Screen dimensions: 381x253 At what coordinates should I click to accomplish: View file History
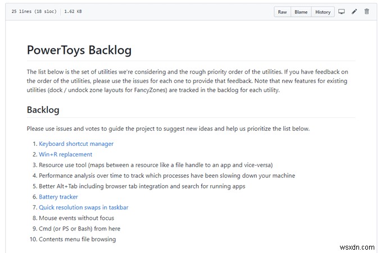[x=323, y=12]
